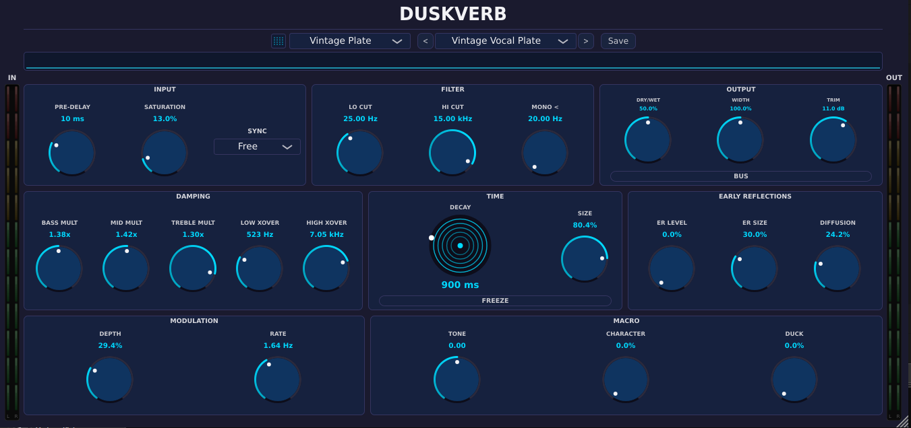Click the ER Level knob
The width and height of the screenshot is (911, 428).
coord(672,268)
